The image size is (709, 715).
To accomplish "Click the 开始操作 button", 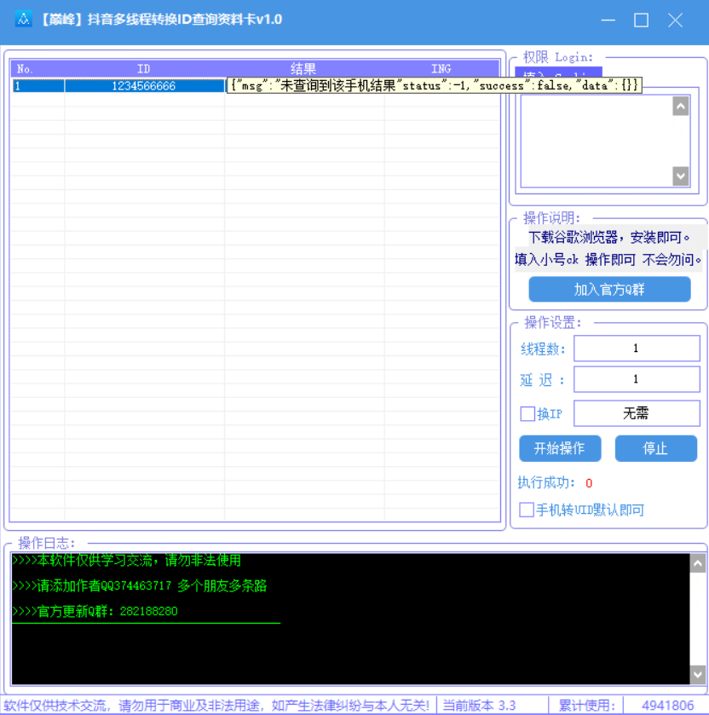I will pyautogui.click(x=560, y=448).
